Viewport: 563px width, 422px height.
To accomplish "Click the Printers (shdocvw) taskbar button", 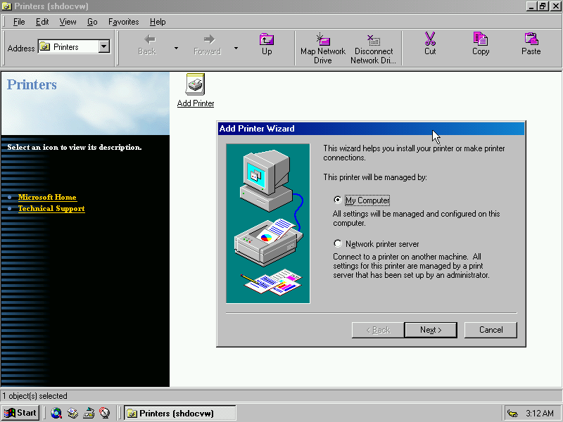I will pos(179,413).
